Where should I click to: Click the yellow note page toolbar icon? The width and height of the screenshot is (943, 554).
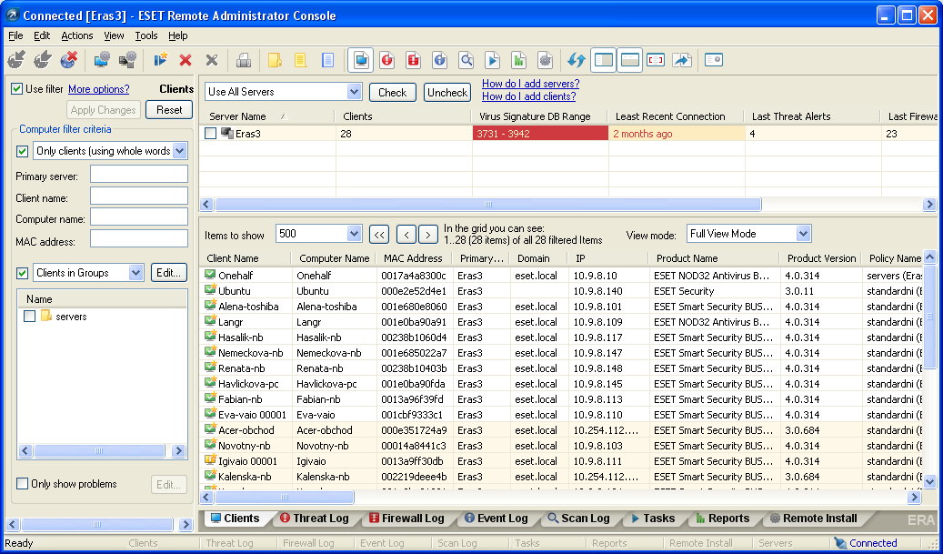[x=300, y=60]
